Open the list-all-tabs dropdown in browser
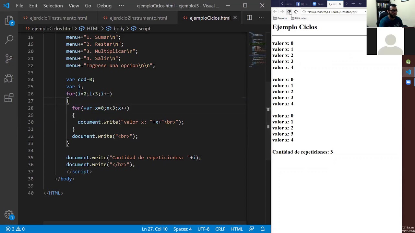This screenshot has height=233, width=415. point(360,4)
